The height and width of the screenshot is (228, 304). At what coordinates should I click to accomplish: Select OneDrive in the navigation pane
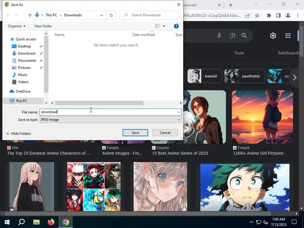[x=23, y=91]
